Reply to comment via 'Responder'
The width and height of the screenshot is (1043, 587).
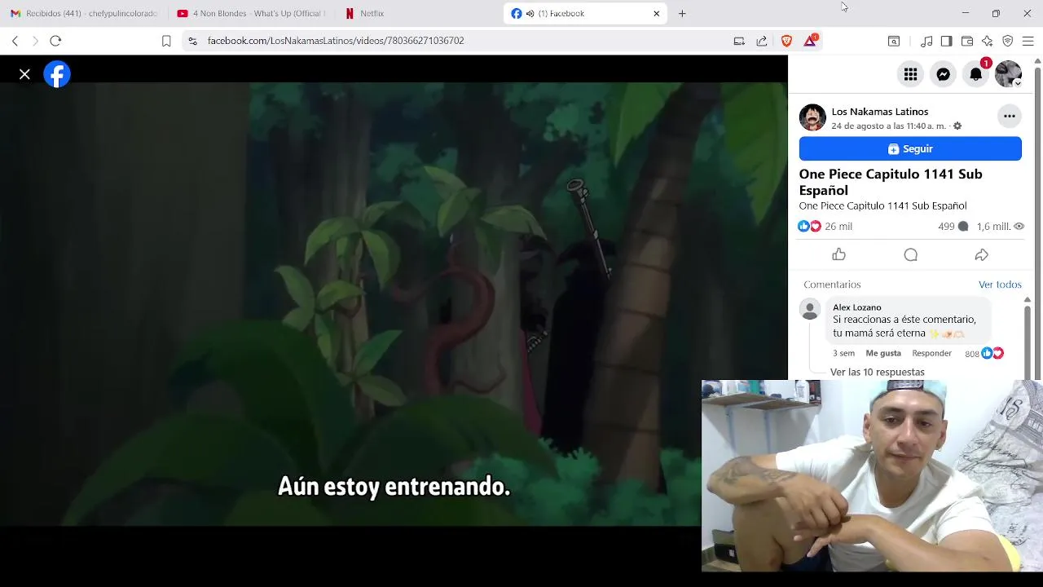click(931, 353)
